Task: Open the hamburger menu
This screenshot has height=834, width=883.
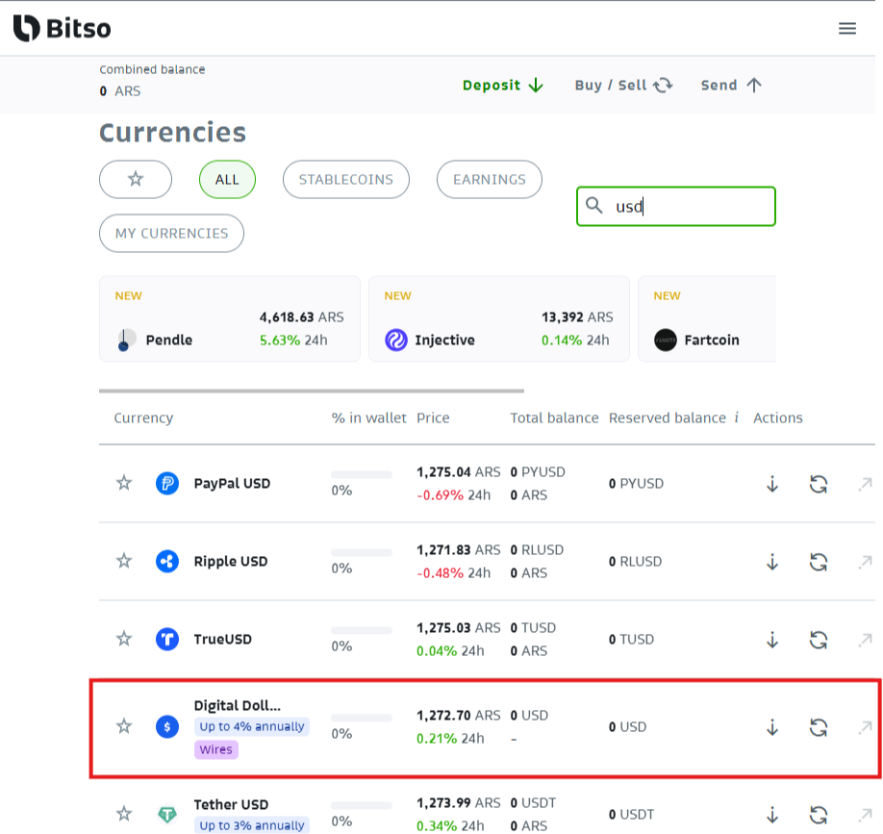Action: pos(847,28)
